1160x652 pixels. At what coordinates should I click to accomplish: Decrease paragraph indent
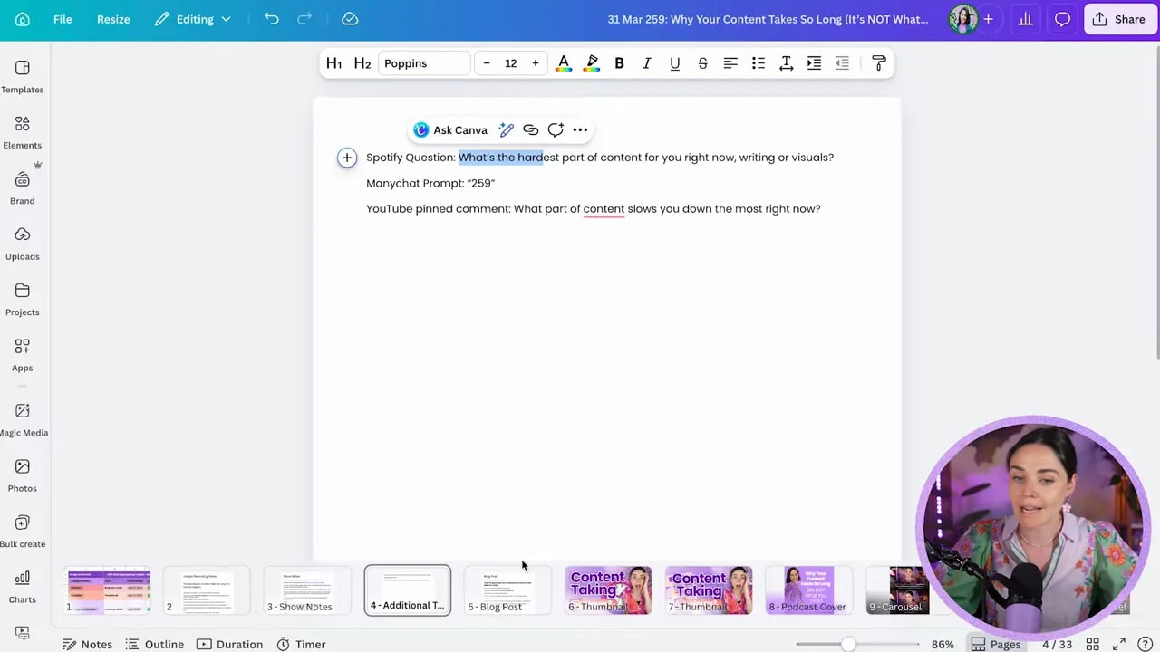click(842, 63)
